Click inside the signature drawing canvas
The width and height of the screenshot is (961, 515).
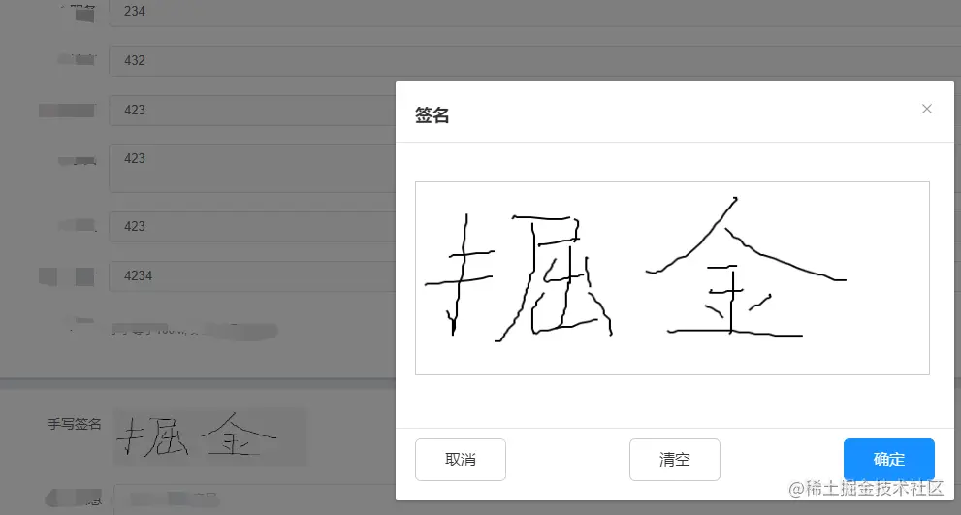[672, 277]
